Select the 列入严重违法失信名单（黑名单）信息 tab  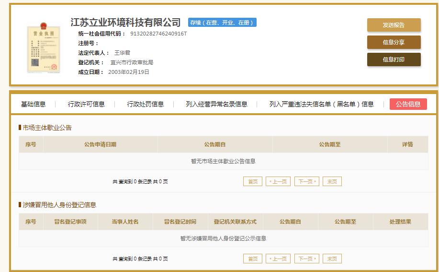coord(321,104)
